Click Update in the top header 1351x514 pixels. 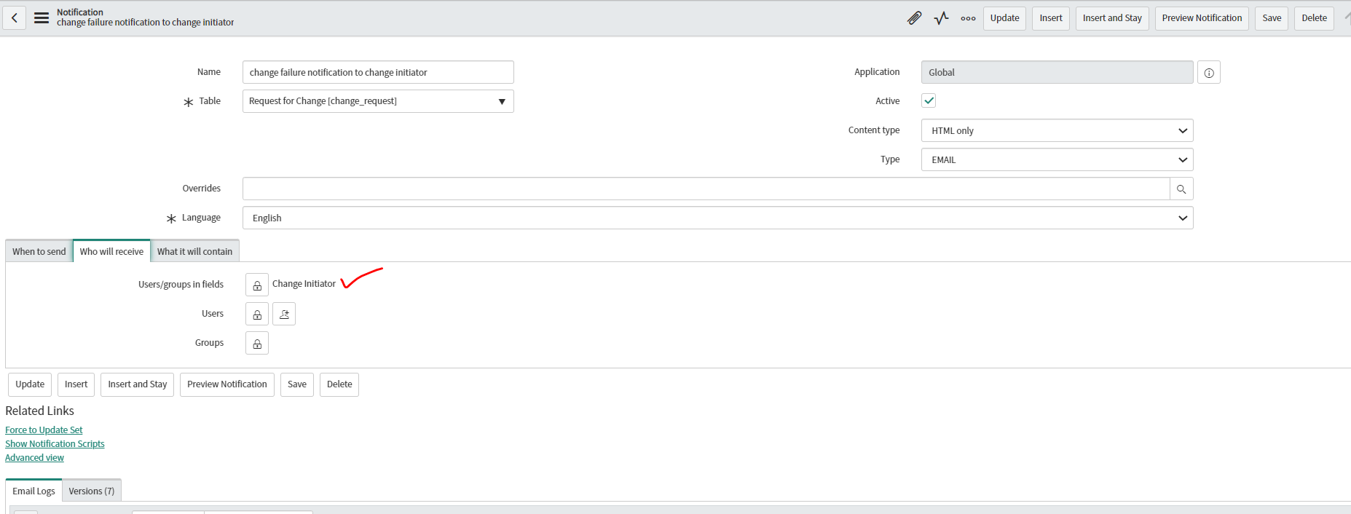tap(1004, 18)
